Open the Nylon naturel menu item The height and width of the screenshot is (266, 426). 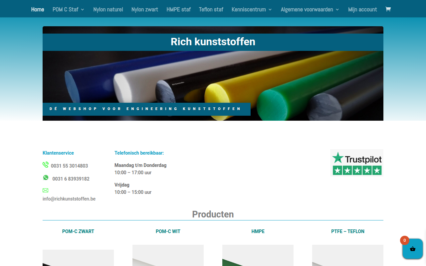[x=108, y=9]
